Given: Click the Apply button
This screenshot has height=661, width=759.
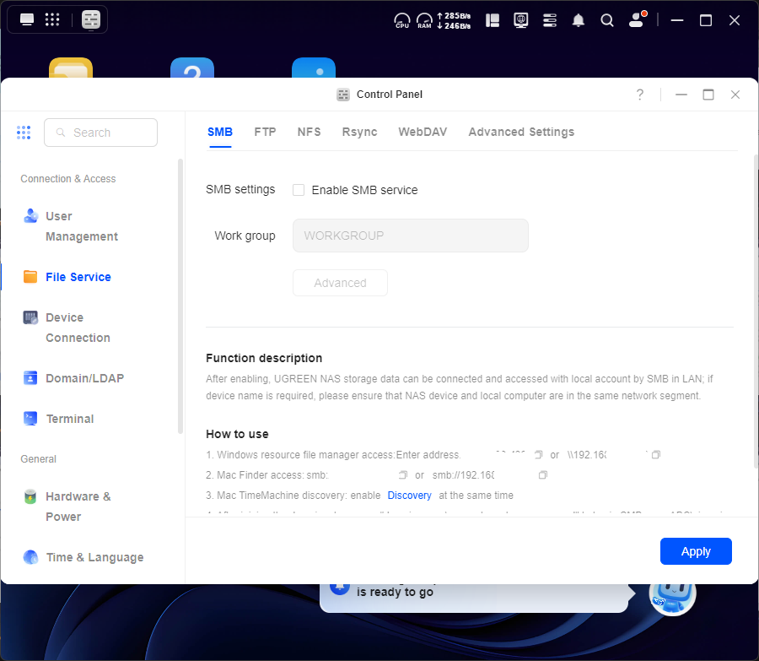Looking at the screenshot, I should coord(696,551).
